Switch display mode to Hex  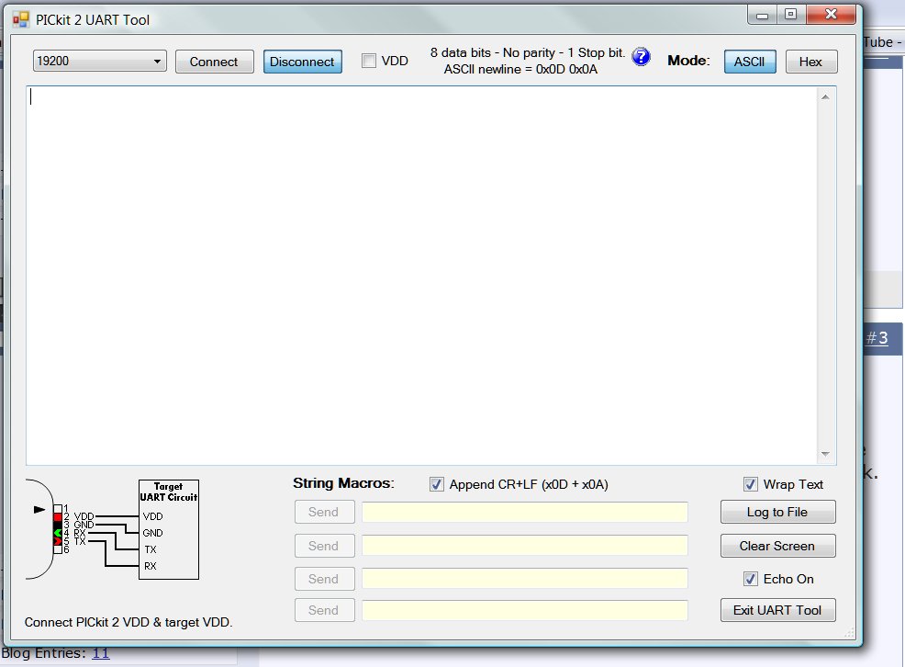point(811,62)
